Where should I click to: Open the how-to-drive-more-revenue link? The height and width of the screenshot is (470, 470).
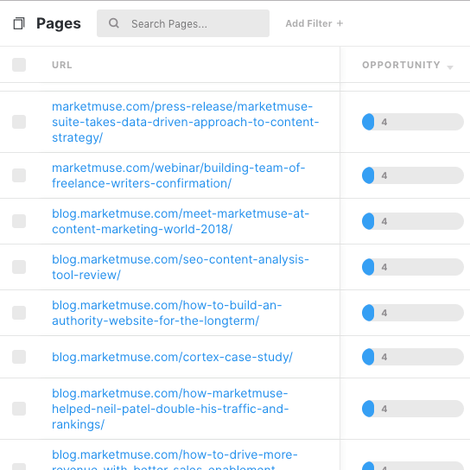[x=175, y=460]
